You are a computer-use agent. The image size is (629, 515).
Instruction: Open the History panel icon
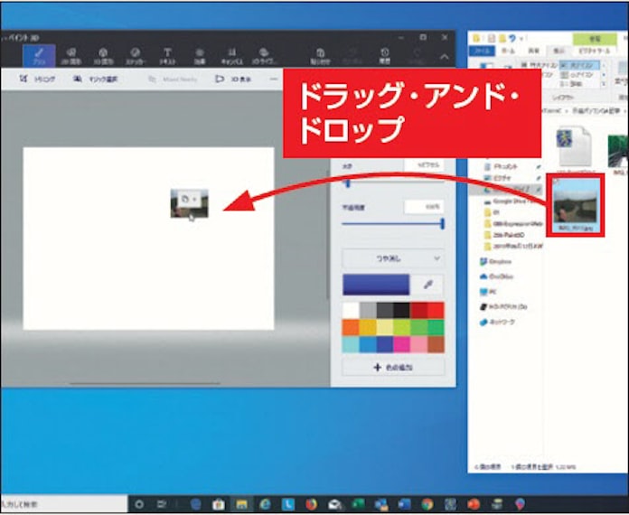tap(384, 56)
